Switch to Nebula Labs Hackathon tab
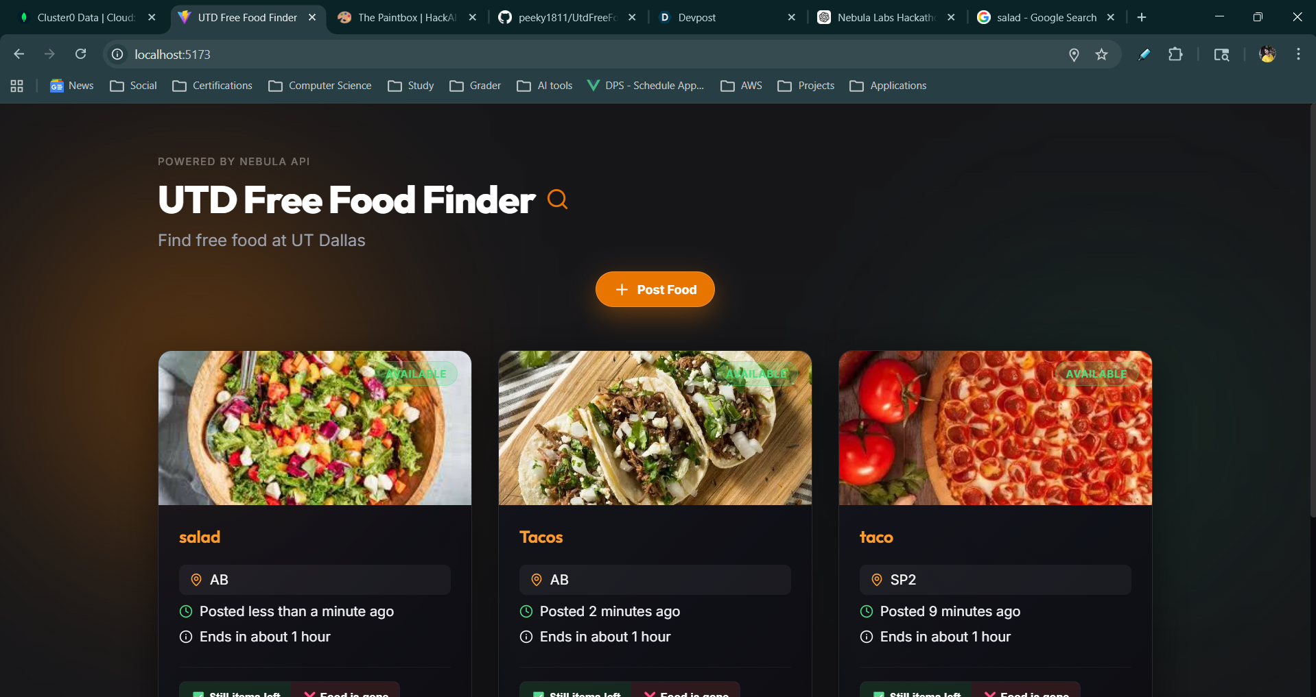 [885, 17]
